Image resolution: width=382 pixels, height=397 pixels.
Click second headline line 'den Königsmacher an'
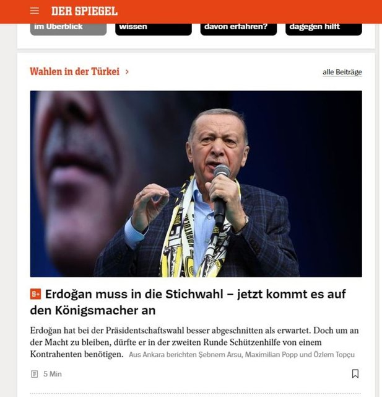point(93,310)
